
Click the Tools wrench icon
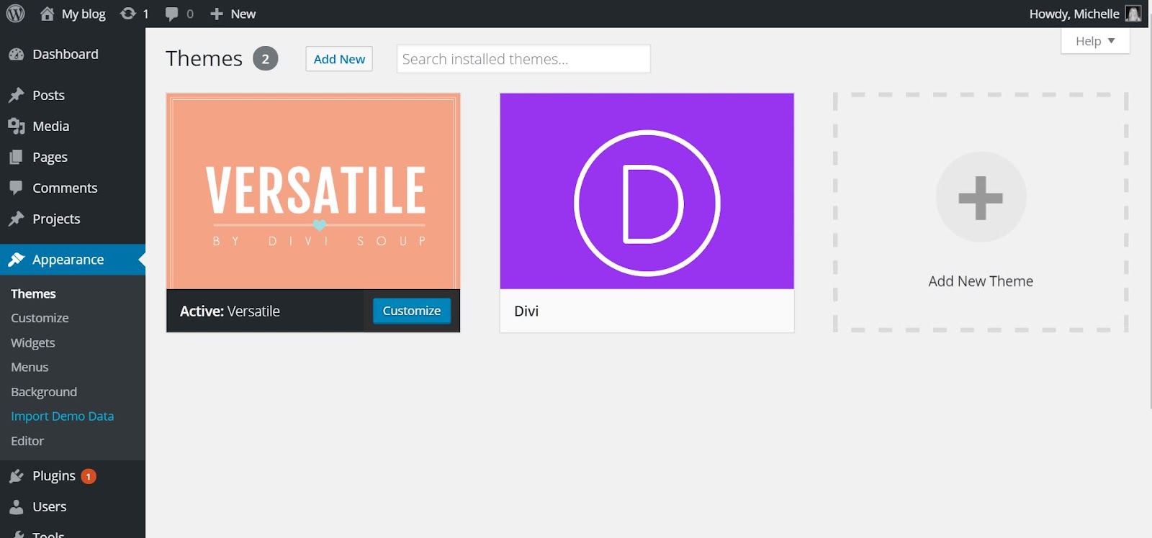click(17, 534)
